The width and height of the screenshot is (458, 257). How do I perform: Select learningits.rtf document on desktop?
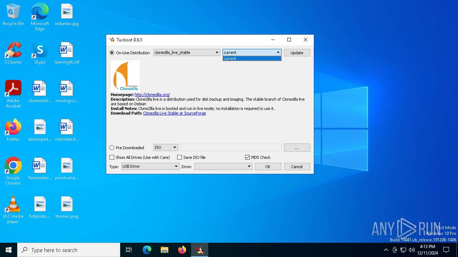67,54
